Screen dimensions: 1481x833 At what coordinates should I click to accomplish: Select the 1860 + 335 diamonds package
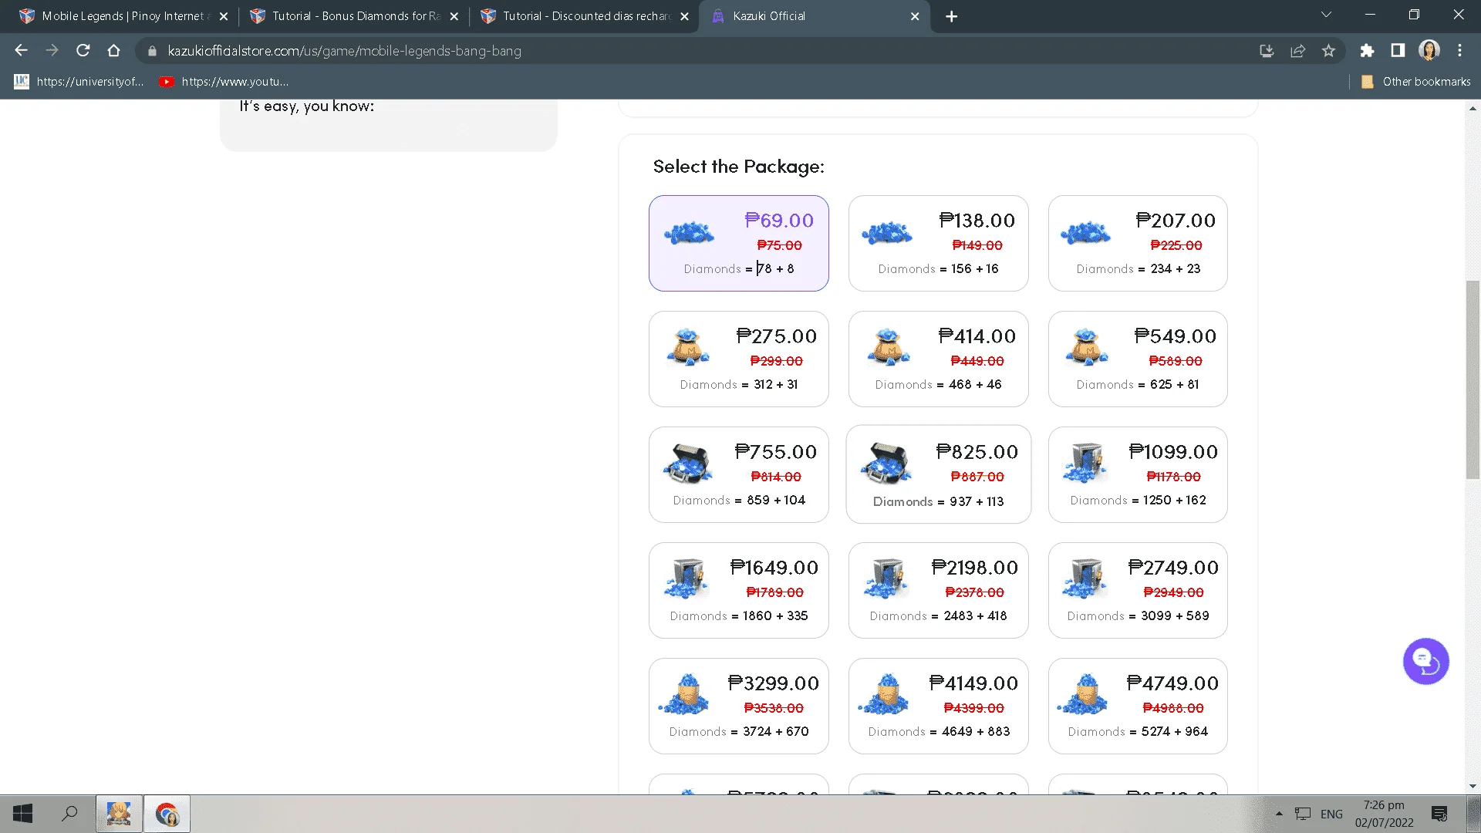(x=739, y=590)
